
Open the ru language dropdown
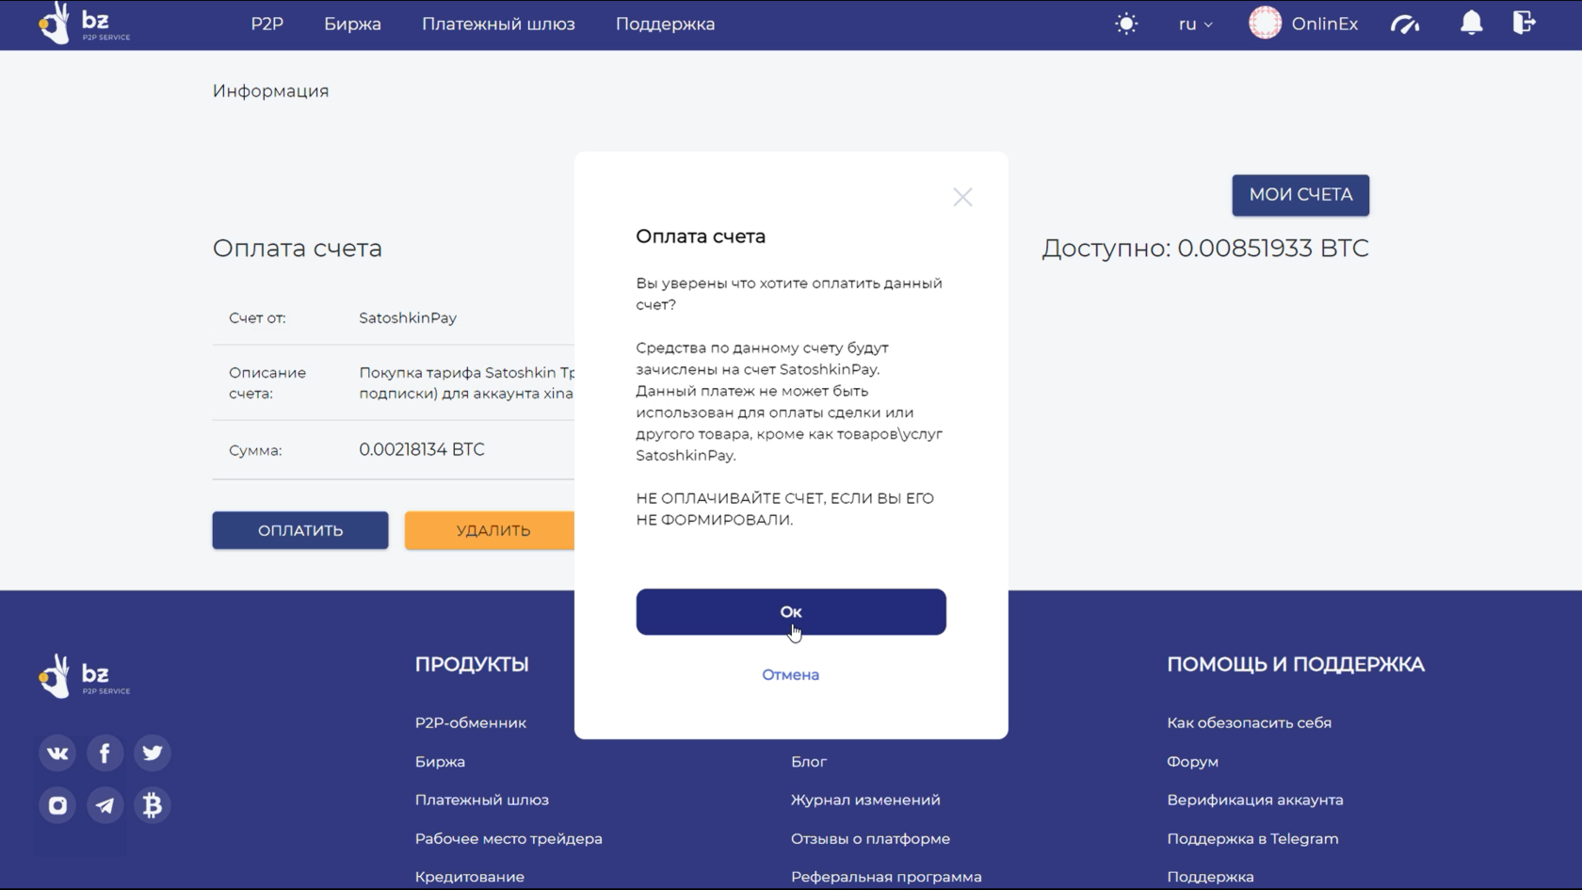pyautogui.click(x=1195, y=24)
